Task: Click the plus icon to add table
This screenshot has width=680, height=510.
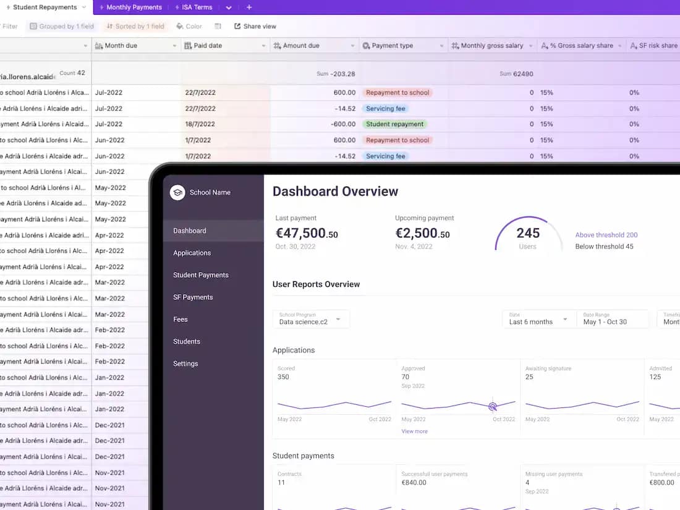Action: (x=249, y=7)
